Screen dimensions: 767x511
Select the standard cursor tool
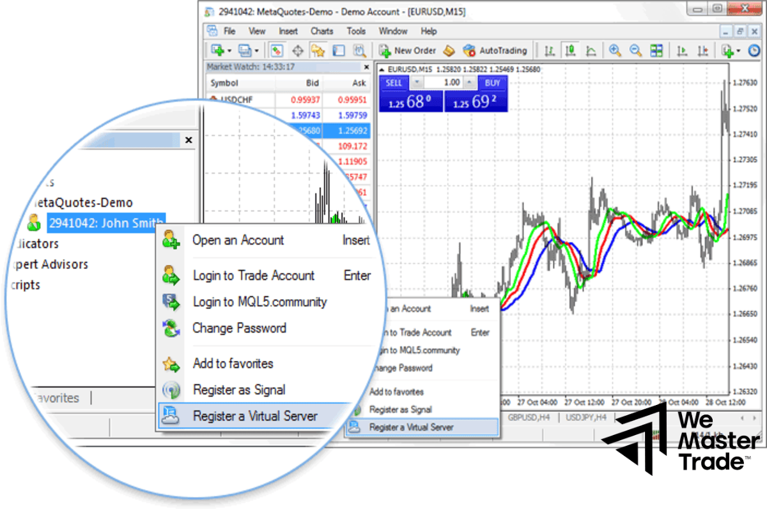[x=275, y=50]
